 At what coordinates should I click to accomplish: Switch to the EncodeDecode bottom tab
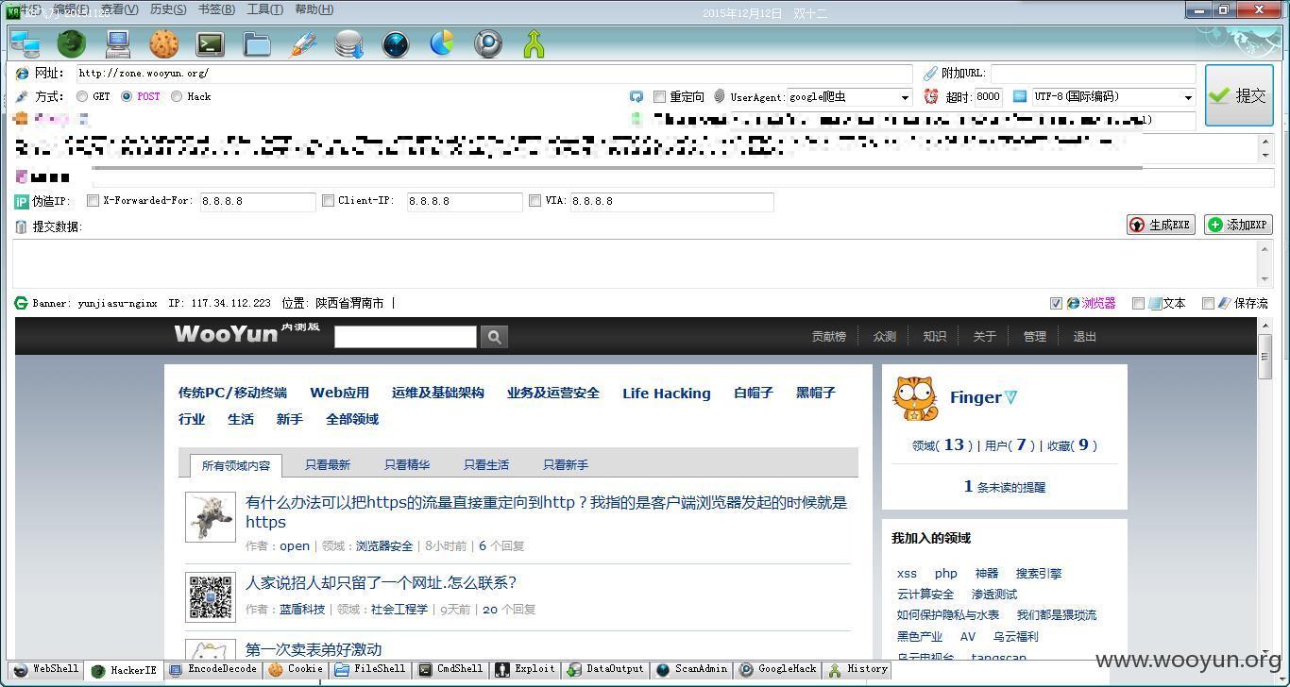coord(212,669)
